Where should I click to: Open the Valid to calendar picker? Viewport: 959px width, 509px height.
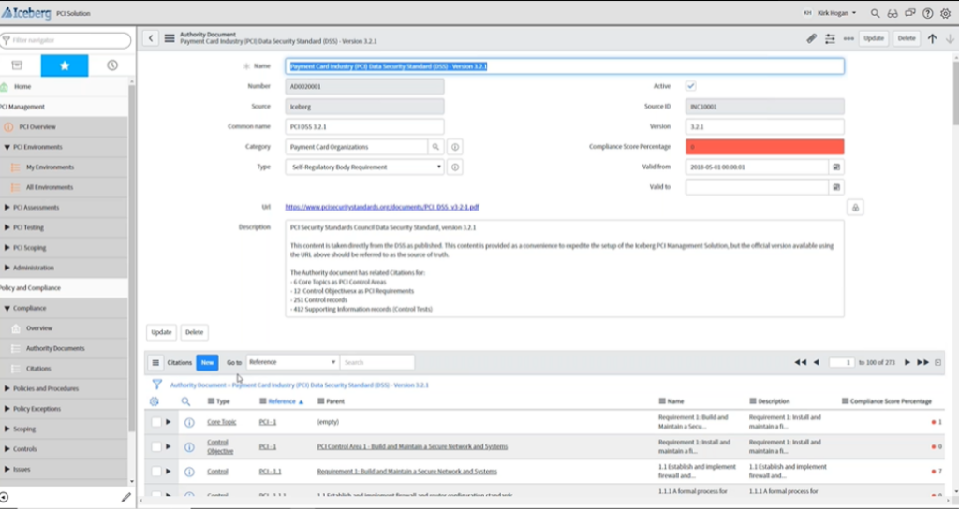point(836,187)
